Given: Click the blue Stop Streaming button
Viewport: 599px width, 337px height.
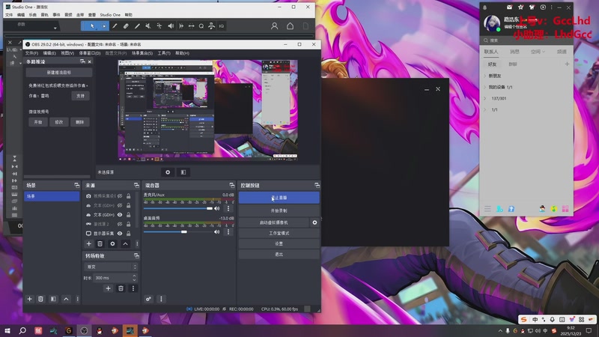Looking at the screenshot, I should (x=279, y=198).
